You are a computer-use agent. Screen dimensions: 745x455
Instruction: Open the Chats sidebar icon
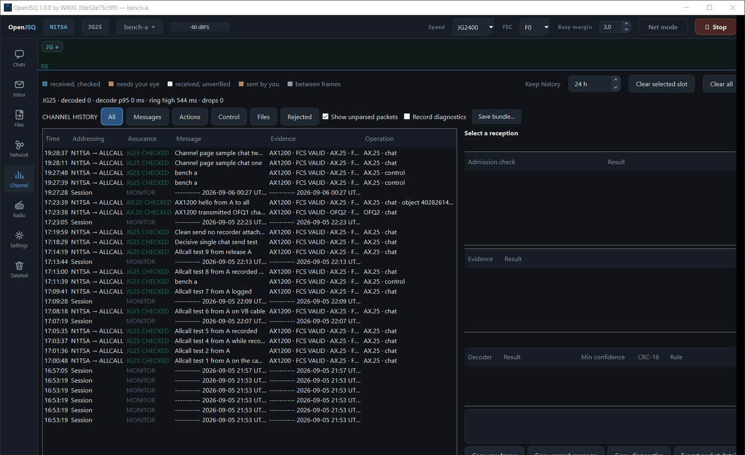pos(19,58)
